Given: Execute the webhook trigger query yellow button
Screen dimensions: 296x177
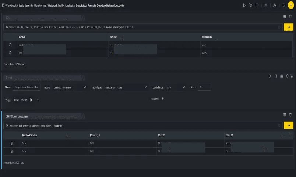Looking at the screenshot, I should point(288,125).
